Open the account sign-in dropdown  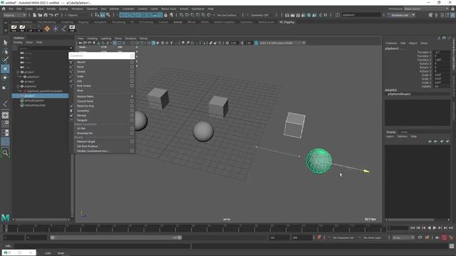401,15
